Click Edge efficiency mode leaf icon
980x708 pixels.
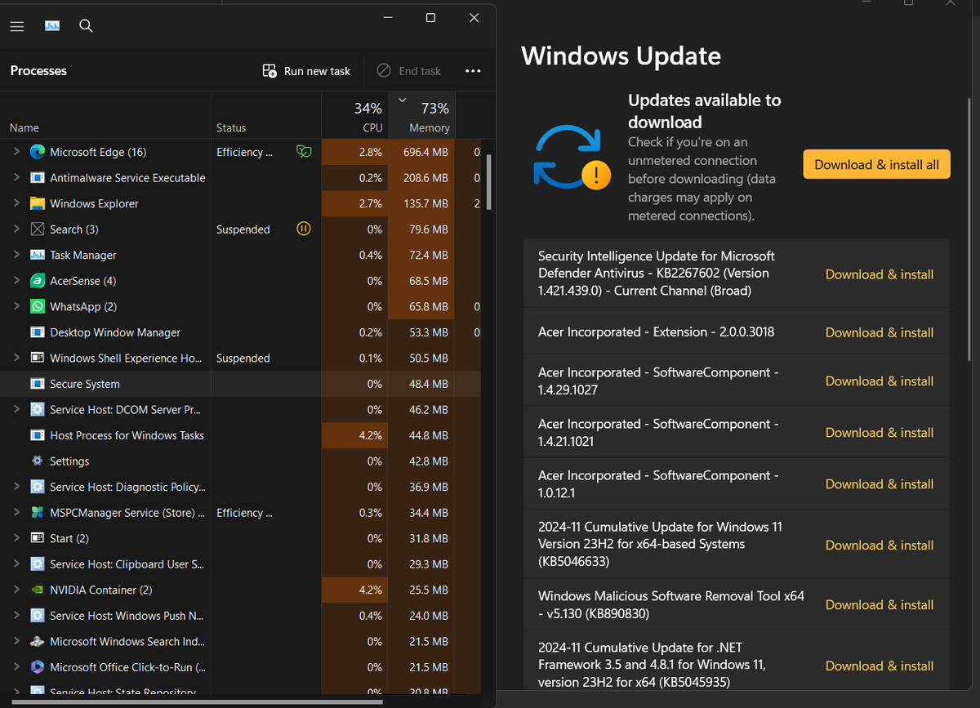pos(303,152)
